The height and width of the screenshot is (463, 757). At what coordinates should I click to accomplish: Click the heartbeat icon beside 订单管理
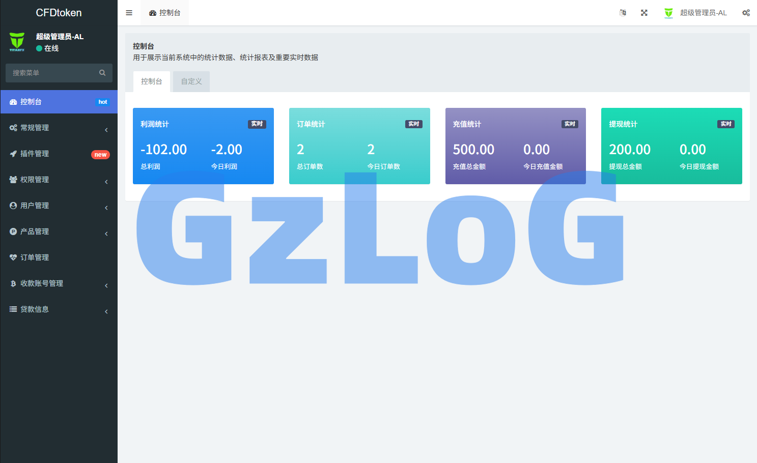pyautogui.click(x=13, y=257)
